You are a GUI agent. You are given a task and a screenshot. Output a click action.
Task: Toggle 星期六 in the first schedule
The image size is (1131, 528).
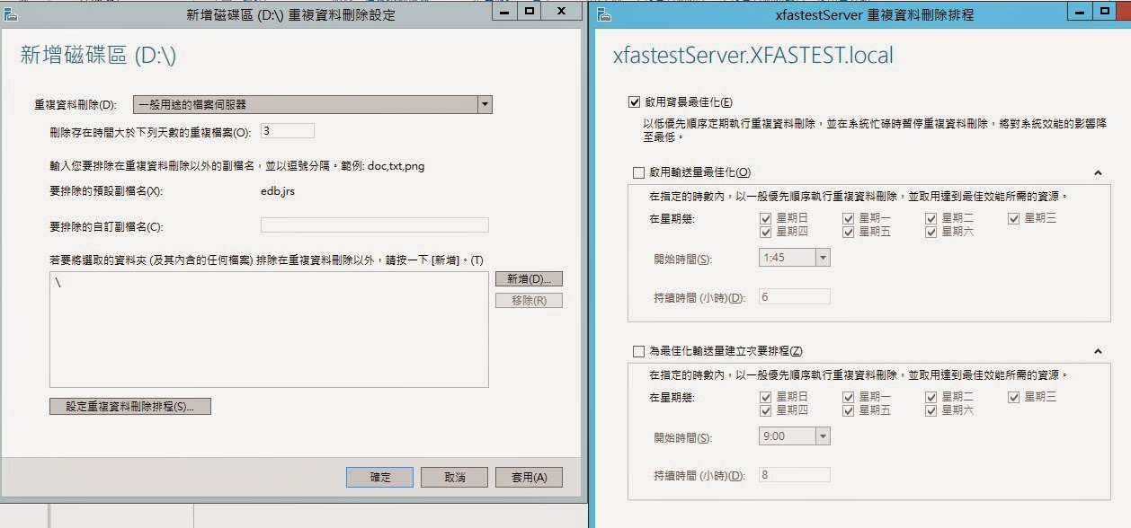pyautogui.click(x=931, y=232)
